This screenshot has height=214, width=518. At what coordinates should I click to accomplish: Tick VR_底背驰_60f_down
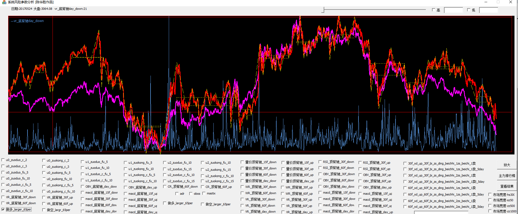pos(3,203)
